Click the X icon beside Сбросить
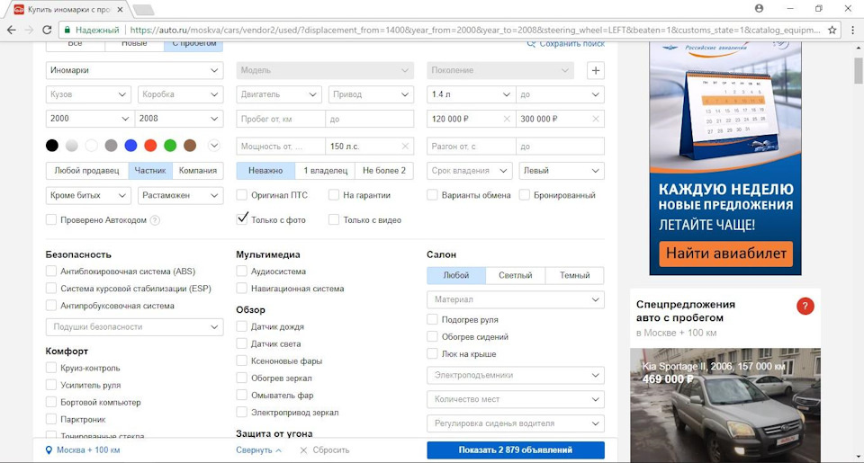Screen dimensions: 864x463 pos(303,450)
